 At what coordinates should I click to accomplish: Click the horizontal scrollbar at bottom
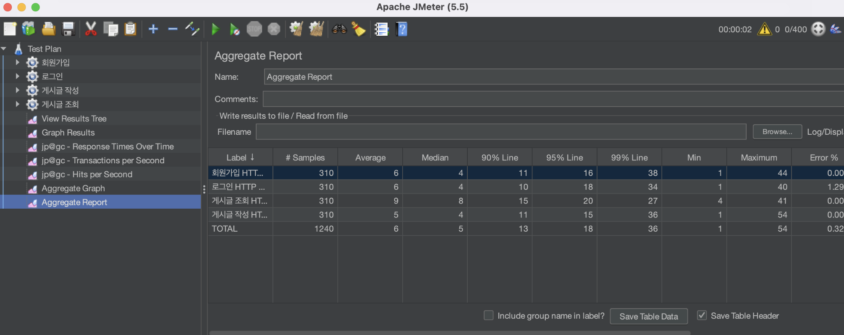[x=450, y=333]
